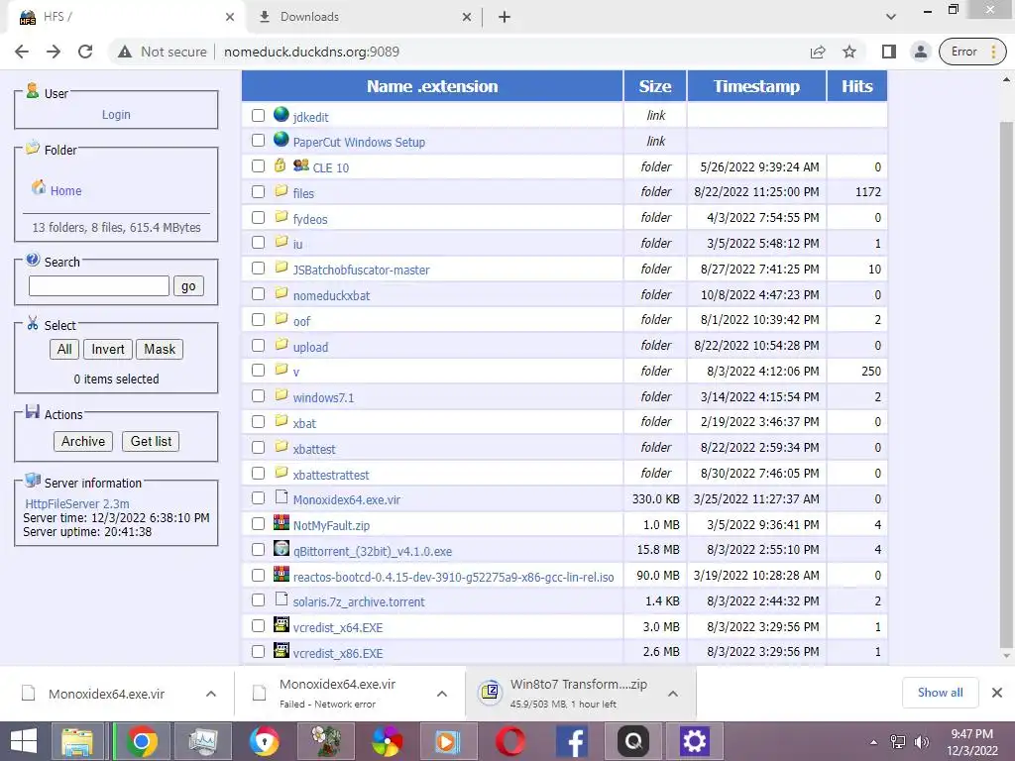
Task: Open the tab search chevron
Action: pos(891,17)
